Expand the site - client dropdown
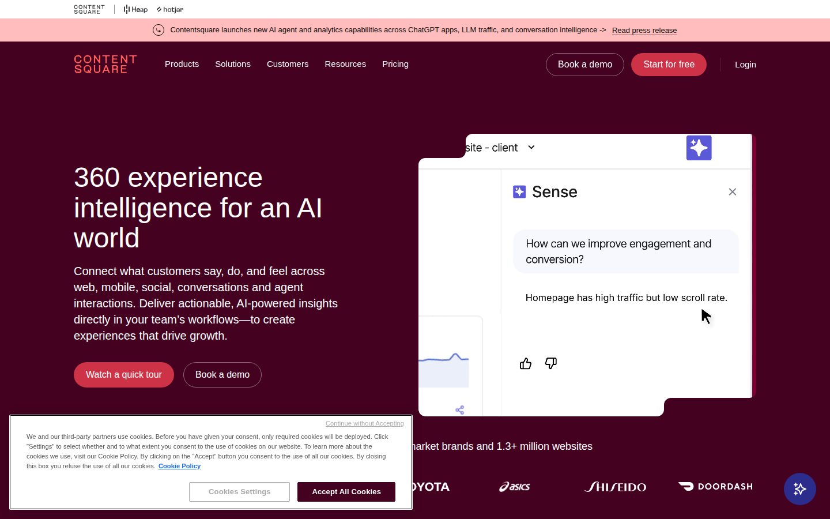 pos(531,148)
